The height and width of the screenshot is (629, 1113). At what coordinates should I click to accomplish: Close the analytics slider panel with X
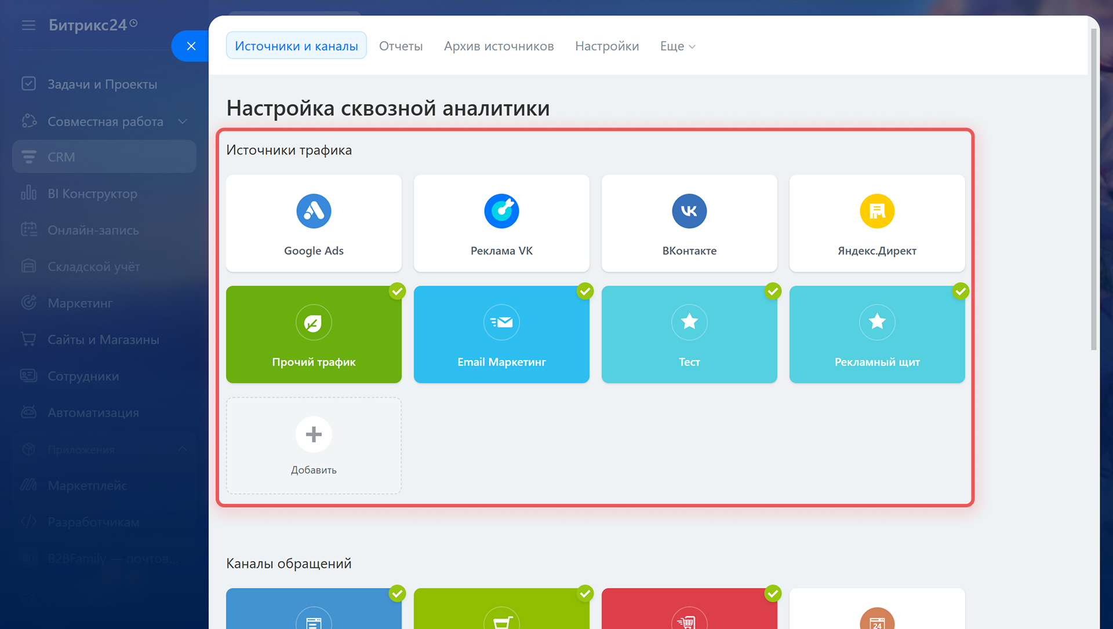point(191,46)
